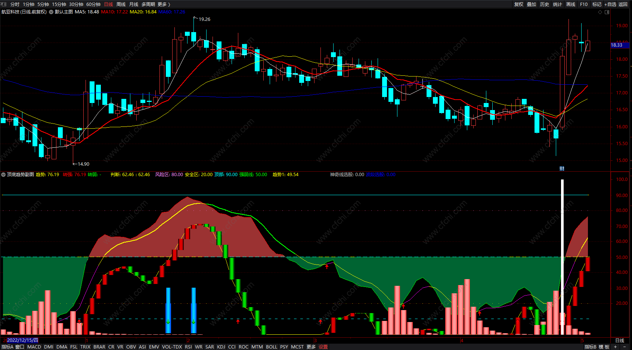The image size is (632, 350).
Task: Switch sub-chart to MTM indicator
Action: 257,347
